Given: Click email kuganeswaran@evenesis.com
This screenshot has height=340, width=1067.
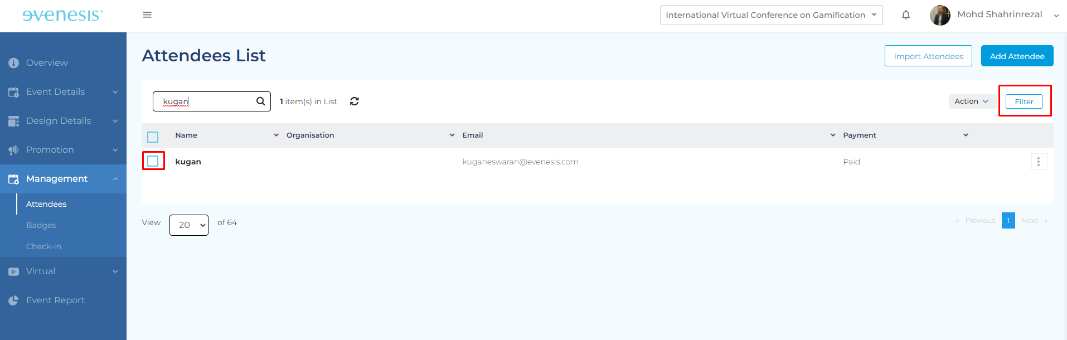Looking at the screenshot, I should click(x=520, y=162).
